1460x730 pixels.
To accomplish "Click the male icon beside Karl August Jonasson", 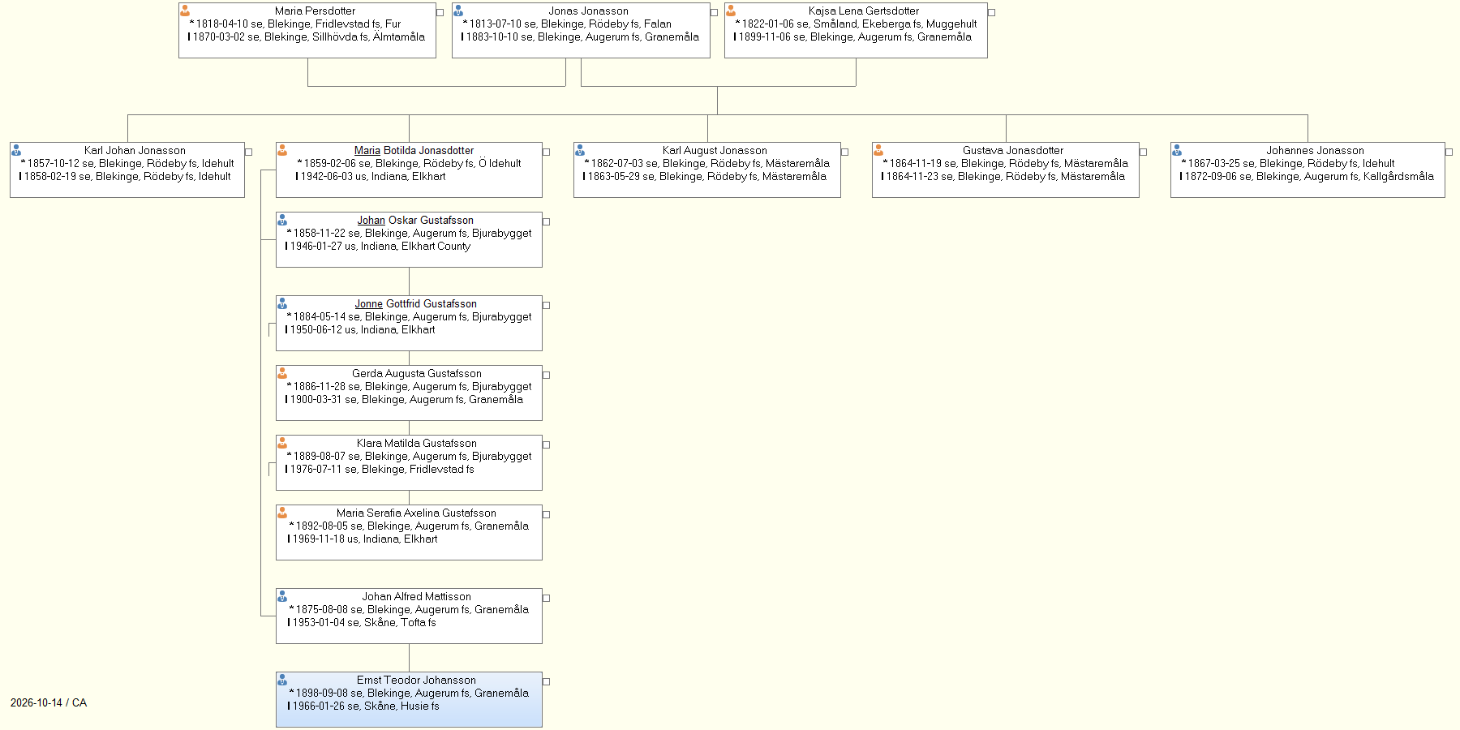I will tap(580, 150).
